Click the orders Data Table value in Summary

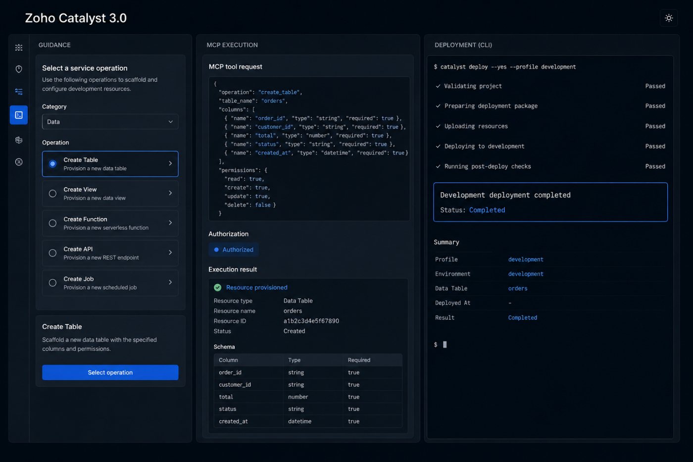click(x=518, y=288)
